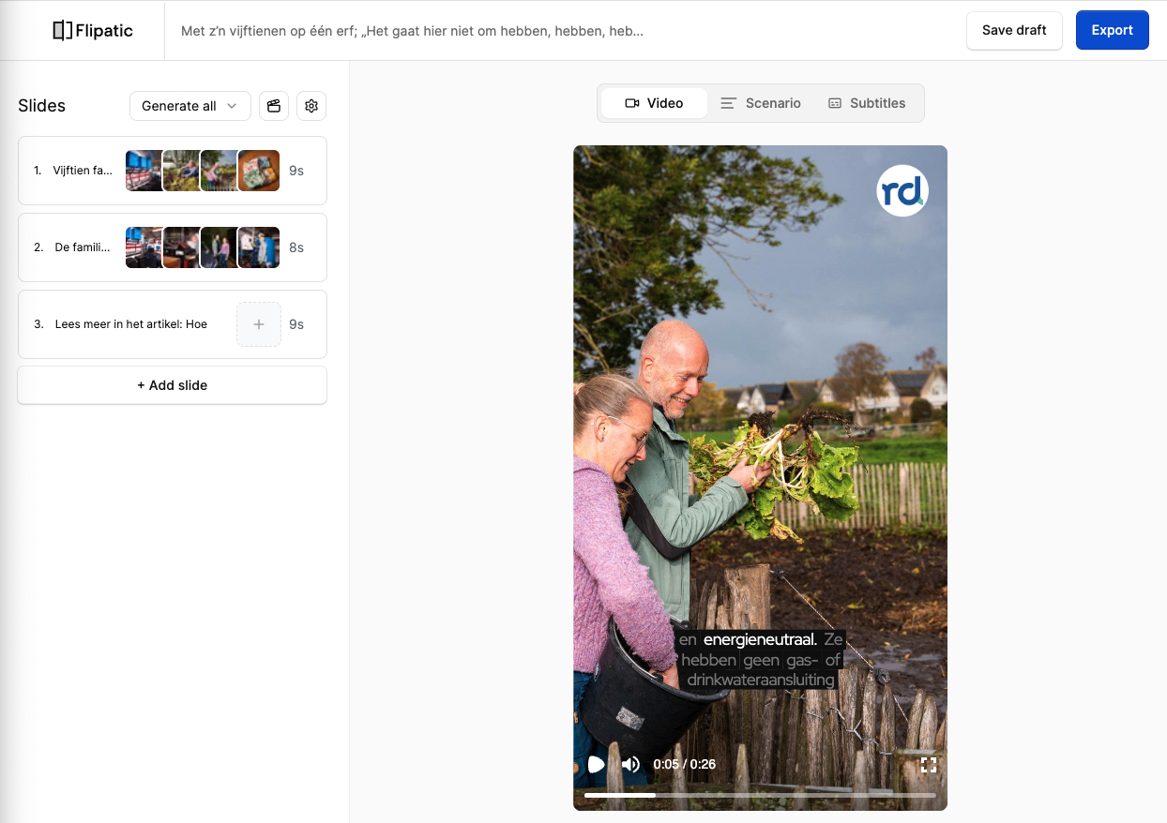Open third thumbnail of slide 2
This screenshot has width=1167, height=823.
pyautogui.click(x=219, y=247)
